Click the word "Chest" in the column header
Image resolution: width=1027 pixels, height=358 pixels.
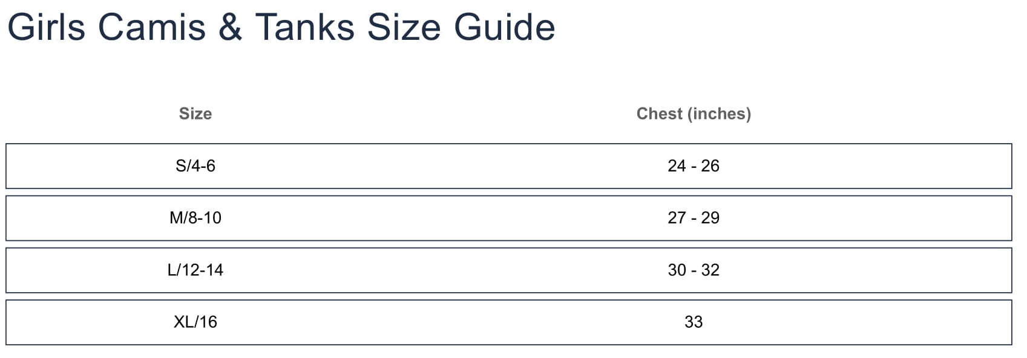pos(659,113)
